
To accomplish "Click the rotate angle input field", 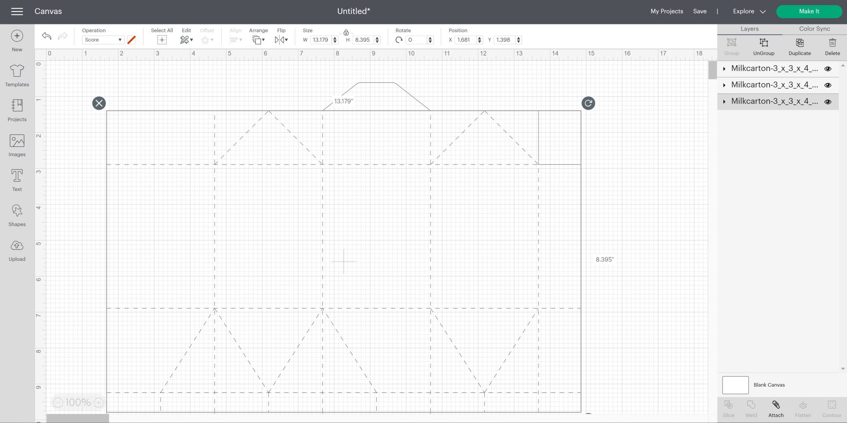I will (x=416, y=40).
